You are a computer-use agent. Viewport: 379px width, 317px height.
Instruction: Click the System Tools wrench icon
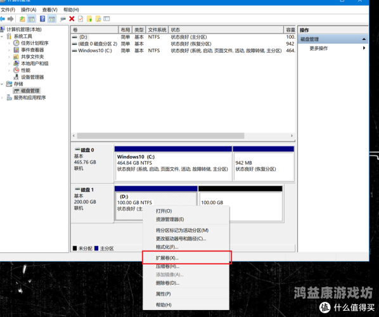(9, 36)
